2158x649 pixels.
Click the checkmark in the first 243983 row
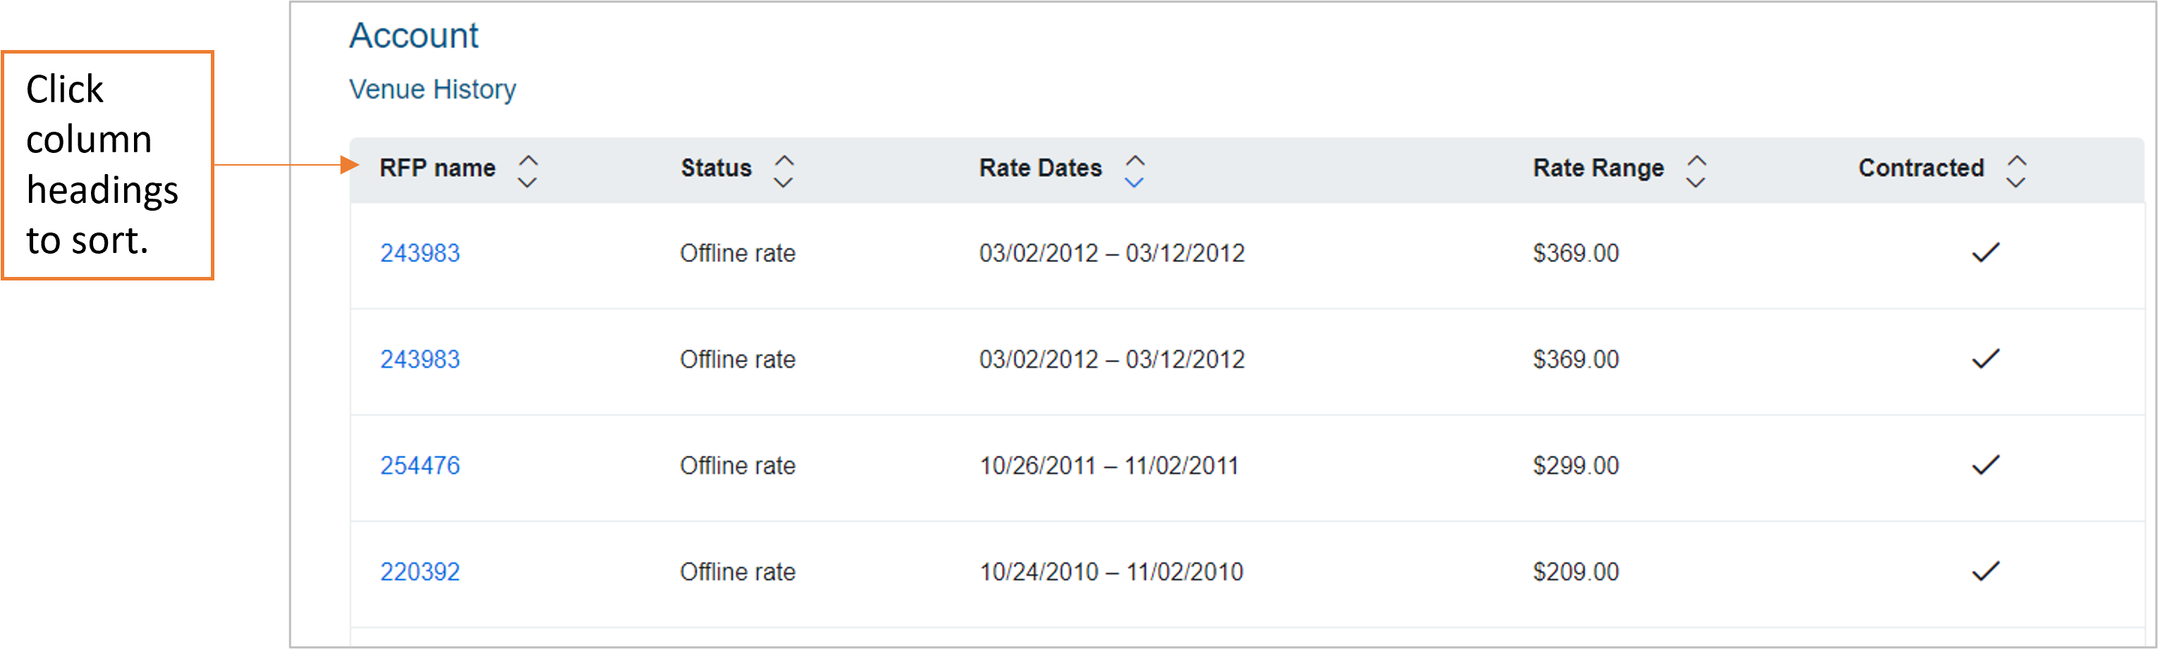point(1985,252)
